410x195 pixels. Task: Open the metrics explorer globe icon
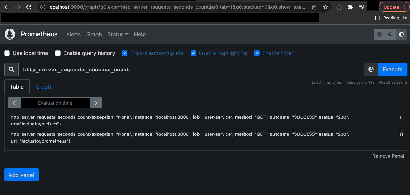[x=371, y=69]
